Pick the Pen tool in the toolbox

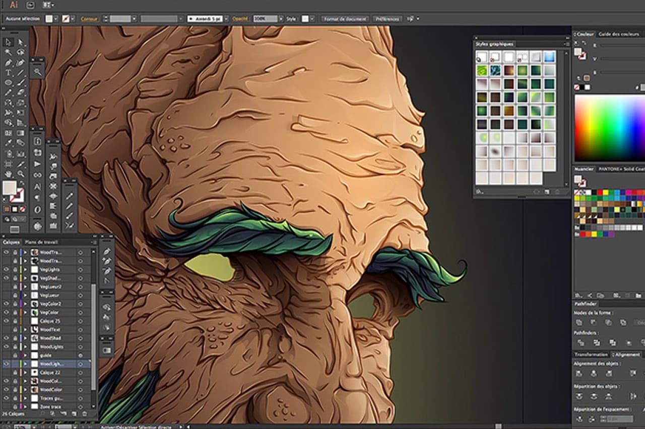(9, 63)
